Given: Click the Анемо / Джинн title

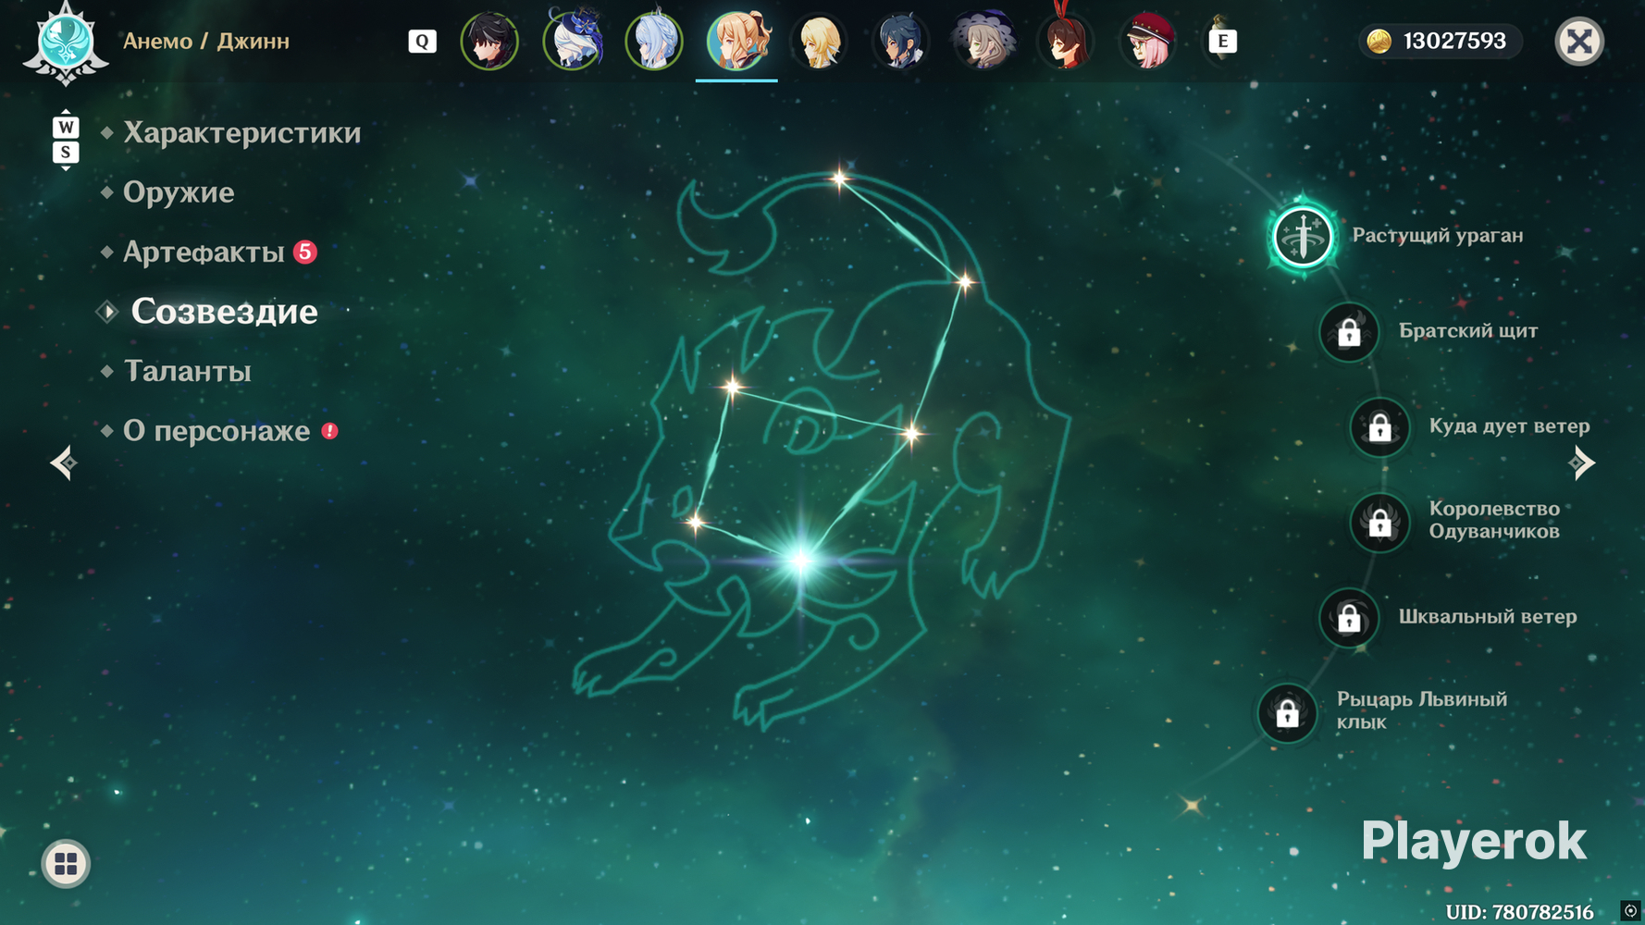Looking at the screenshot, I should (206, 41).
